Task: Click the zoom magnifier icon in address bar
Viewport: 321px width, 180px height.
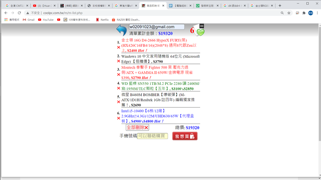Action: tap(282, 13)
